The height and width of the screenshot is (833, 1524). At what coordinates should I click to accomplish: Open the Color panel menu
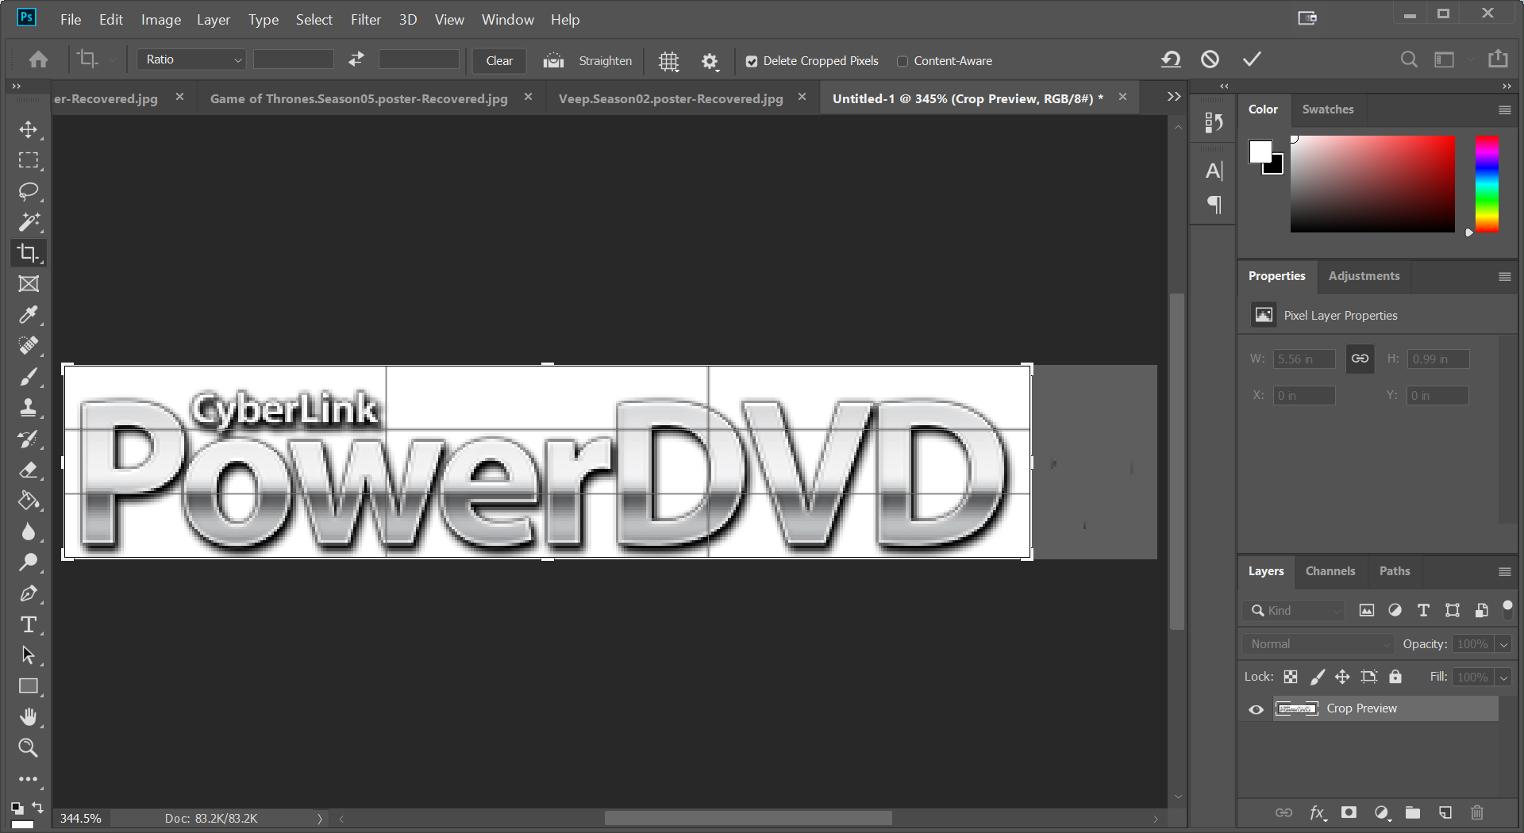(1504, 110)
